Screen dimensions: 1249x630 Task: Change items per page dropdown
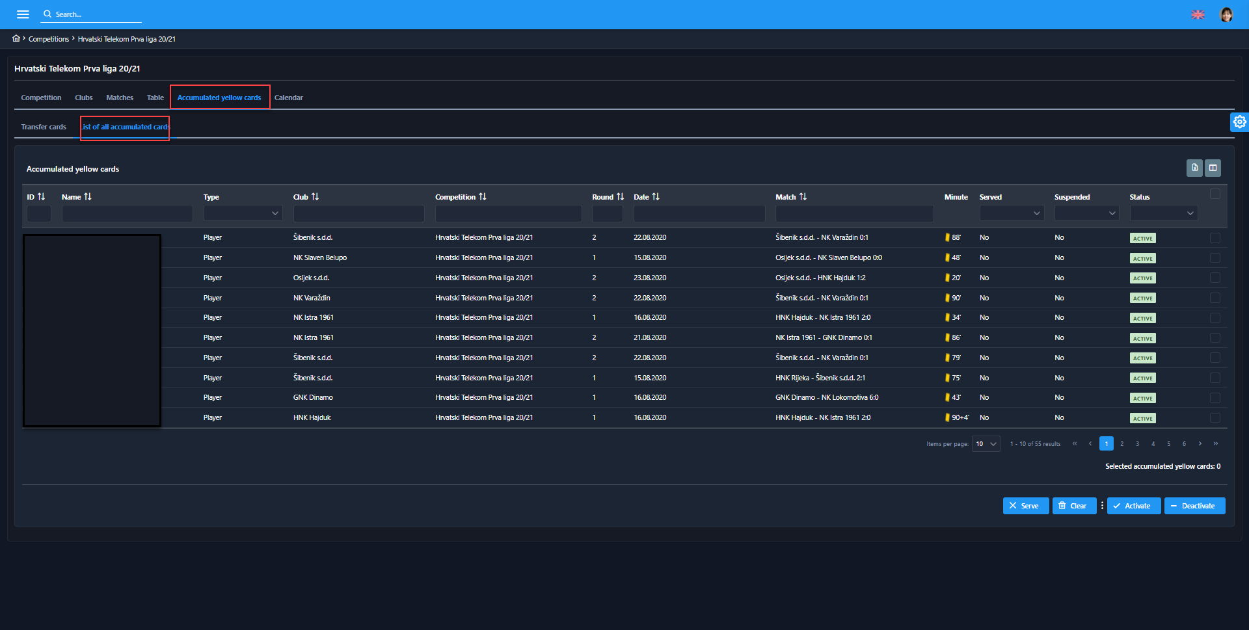tap(986, 444)
